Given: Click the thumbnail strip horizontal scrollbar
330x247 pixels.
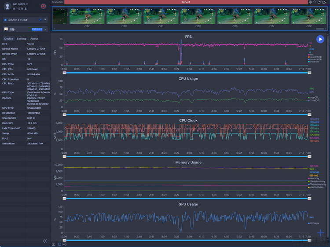Looking at the screenshot, I should click(320, 29).
